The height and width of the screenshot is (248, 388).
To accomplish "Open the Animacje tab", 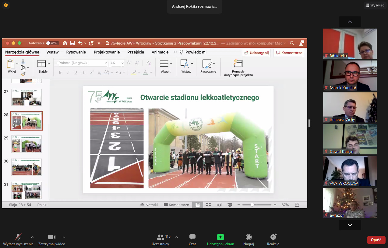I will click(160, 52).
